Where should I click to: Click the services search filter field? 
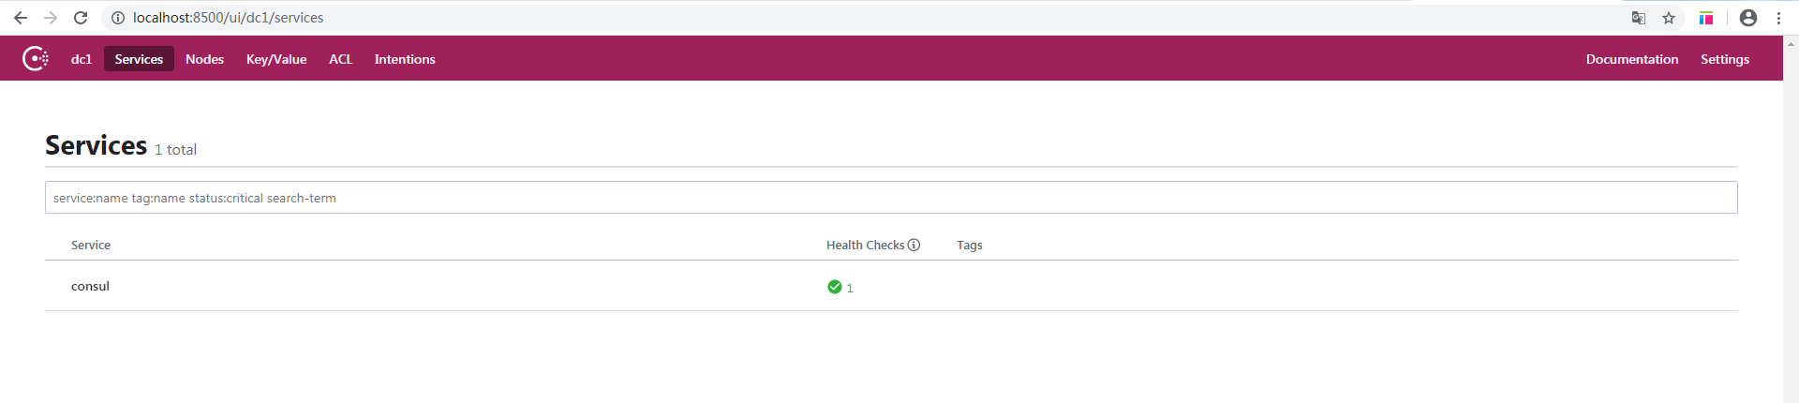pyautogui.click(x=890, y=198)
